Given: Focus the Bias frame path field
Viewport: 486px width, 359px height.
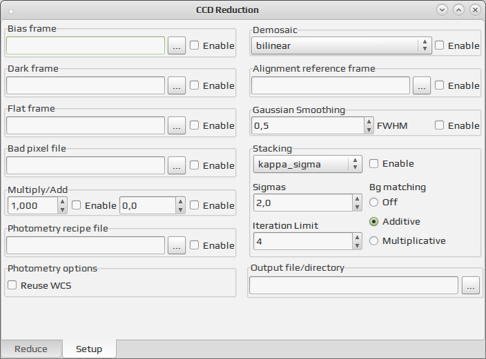Looking at the screenshot, I should click(x=86, y=45).
